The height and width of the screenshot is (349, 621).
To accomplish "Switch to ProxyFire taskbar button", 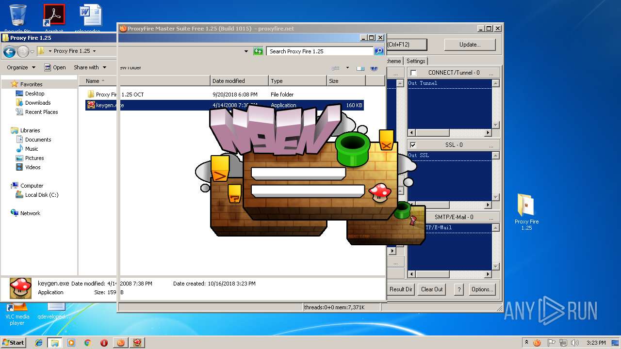I will pos(121,343).
